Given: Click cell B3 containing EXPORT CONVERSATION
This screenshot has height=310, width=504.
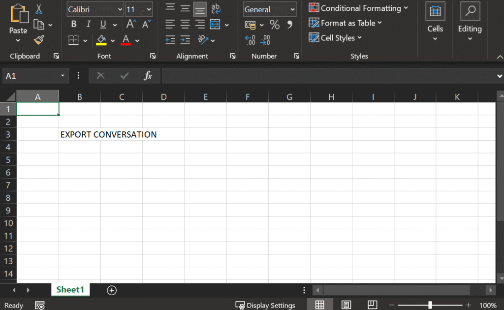Looking at the screenshot, I should click(79, 134).
